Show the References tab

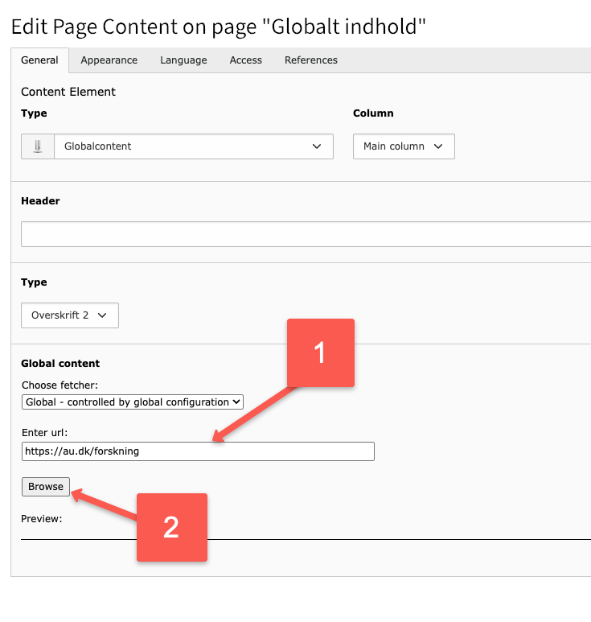pos(310,60)
